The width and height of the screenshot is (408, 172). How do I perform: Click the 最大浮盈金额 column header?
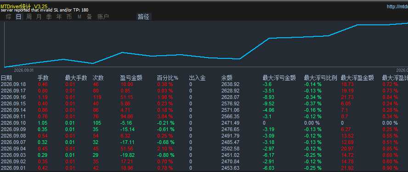click(x=357, y=78)
